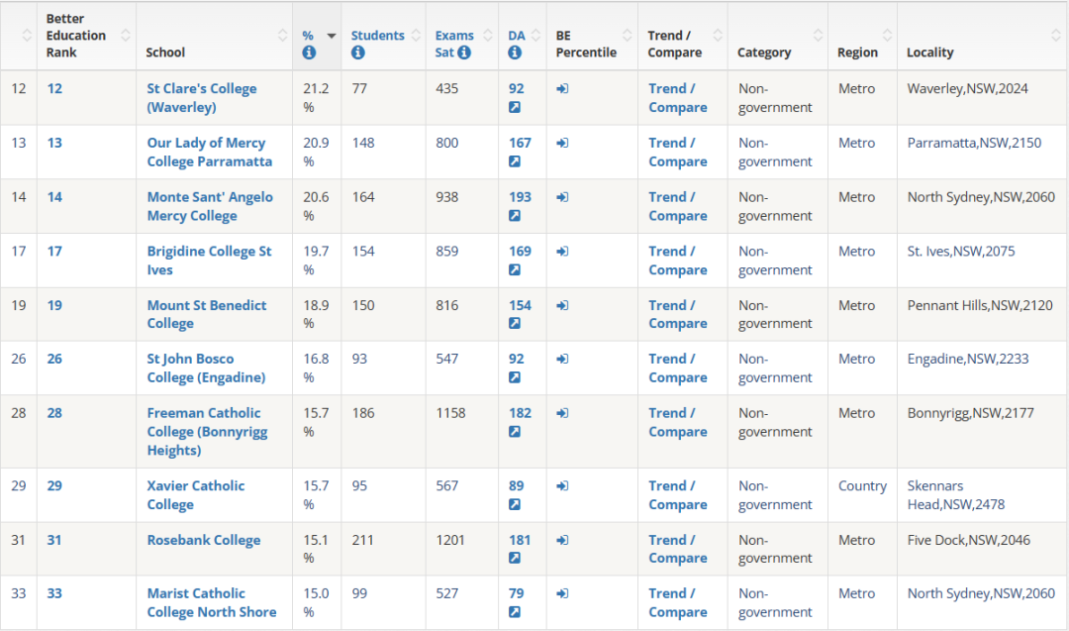
Task: Open Mount St Benedict College link
Action: [x=206, y=314]
